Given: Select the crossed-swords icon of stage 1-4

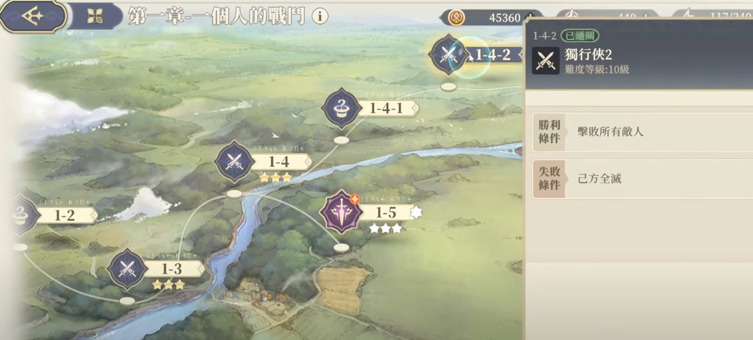Looking at the screenshot, I should point(233,161).
